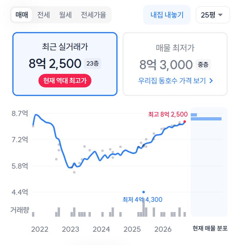Click the 현재 역대 최고가 badge
The height and width of the screenshot is (245, 240).
[65, 81]
